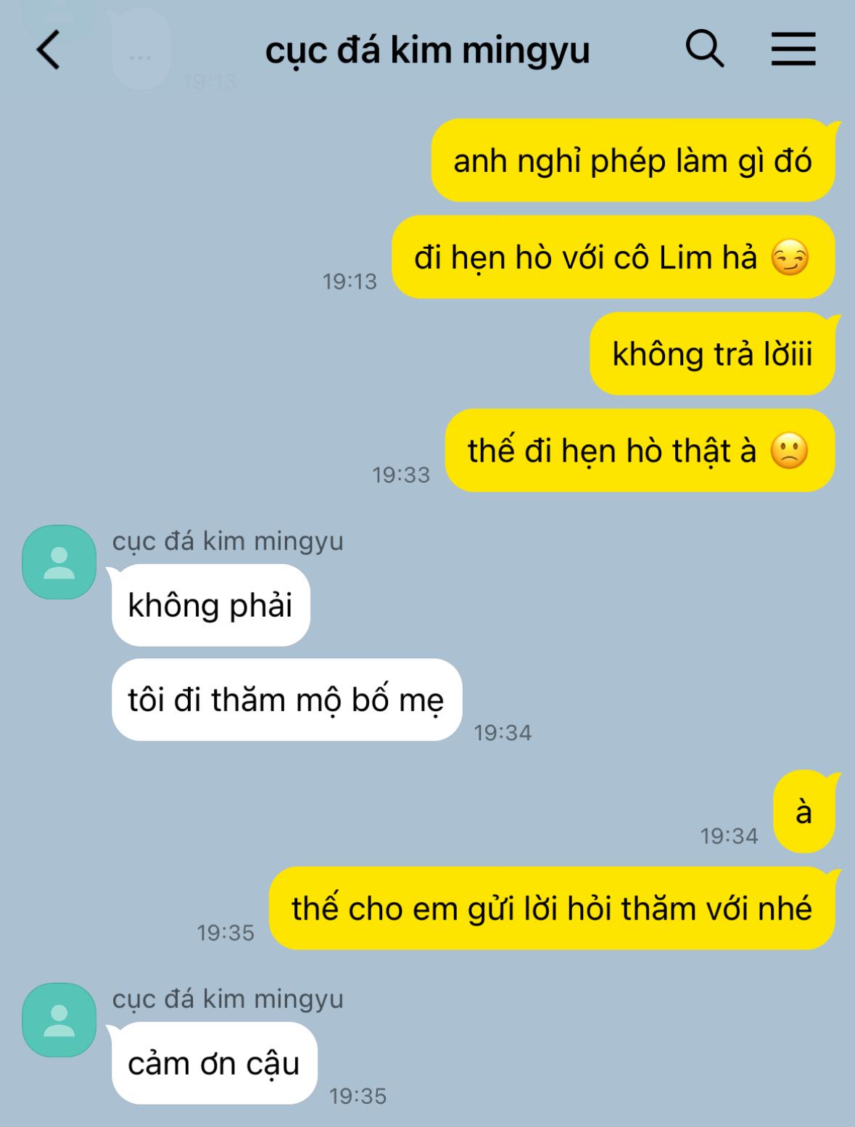The height and width of the screenshot is (1127, 855).
Task: Tap the avatar beside 'không phải' message
Action: coord(59,562)
